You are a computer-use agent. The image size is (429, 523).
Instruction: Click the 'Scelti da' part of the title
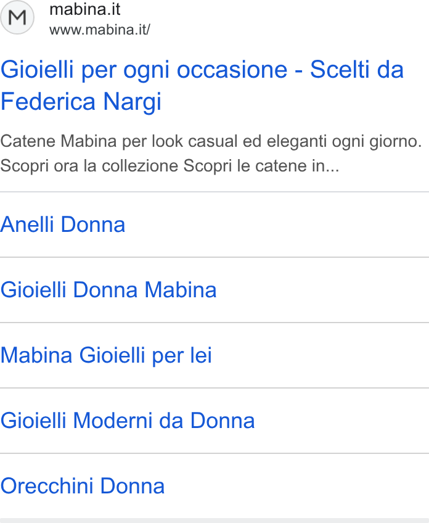357,69
